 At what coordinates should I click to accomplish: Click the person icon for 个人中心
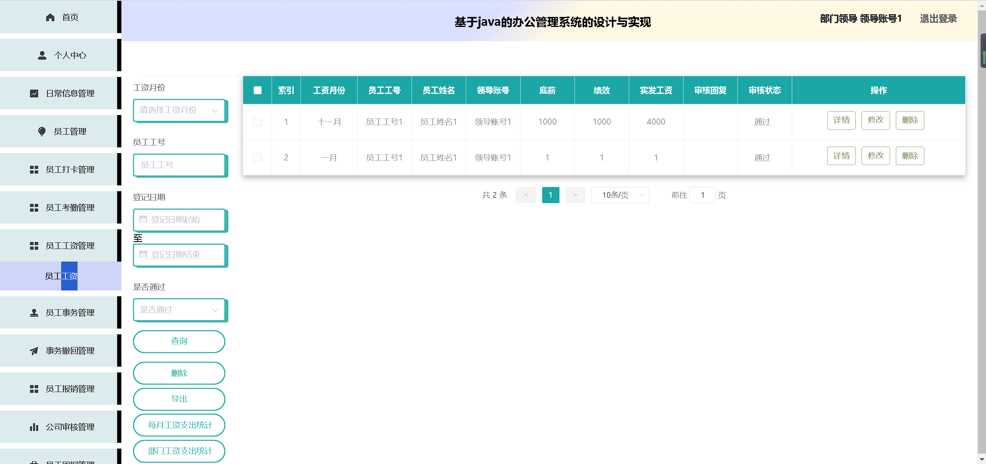click(x=42, y=55)
